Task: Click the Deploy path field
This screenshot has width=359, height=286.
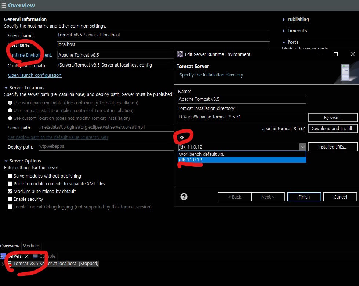Action: click(106, 147)
